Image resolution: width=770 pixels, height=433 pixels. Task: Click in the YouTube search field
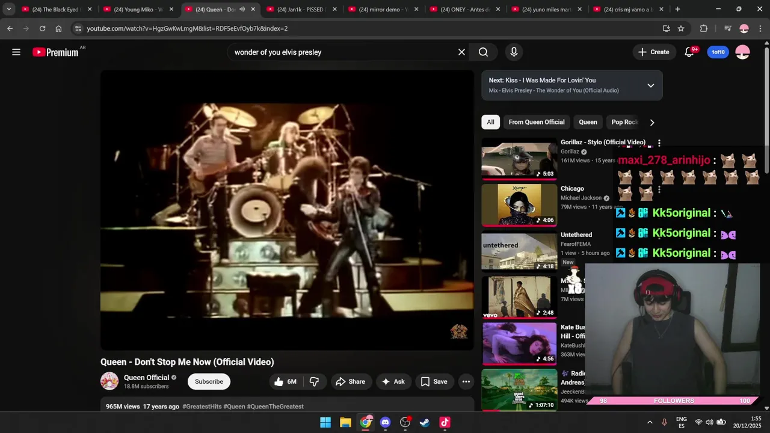click(343, 52)
